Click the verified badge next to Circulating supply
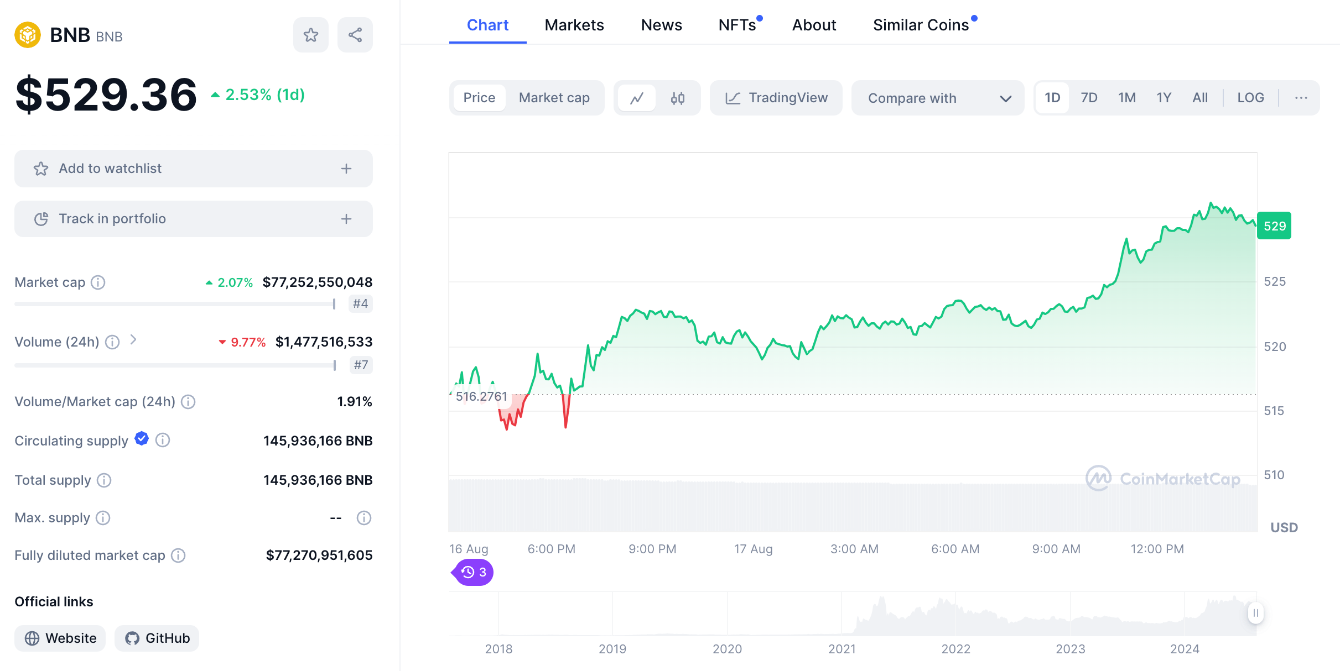Screen dimensions: 1340x671 pyautogui.click(x=142, y=438)
